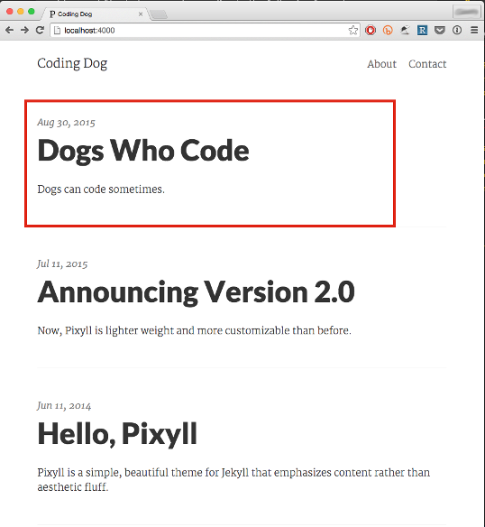485x527 pixels.
Task: Bookmark this page with the star
Action: tap(353, 31)
